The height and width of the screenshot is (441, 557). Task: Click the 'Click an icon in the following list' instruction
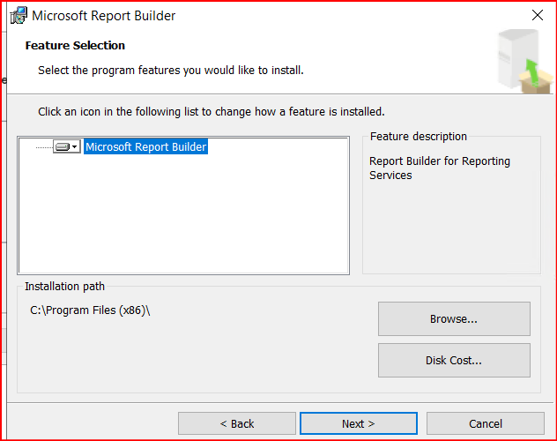click(x=211, y=112)
